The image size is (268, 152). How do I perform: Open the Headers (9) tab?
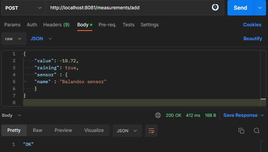56,25
